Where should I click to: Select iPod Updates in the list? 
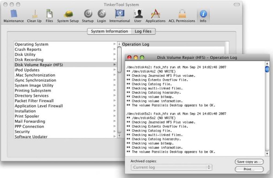click(27, 70)
